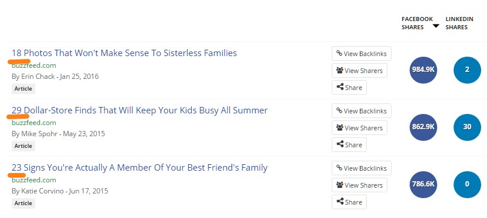Click the LinkedIn shares circle showing 30

click(x=467, y=127)
